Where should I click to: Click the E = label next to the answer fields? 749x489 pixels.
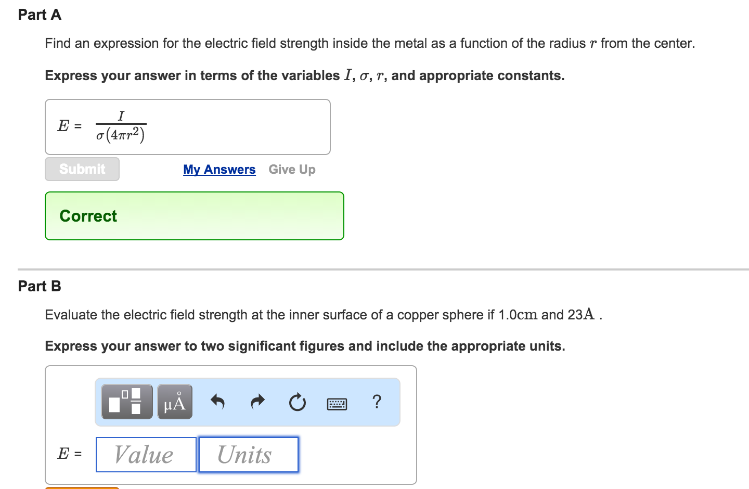[x=69, y=454]
